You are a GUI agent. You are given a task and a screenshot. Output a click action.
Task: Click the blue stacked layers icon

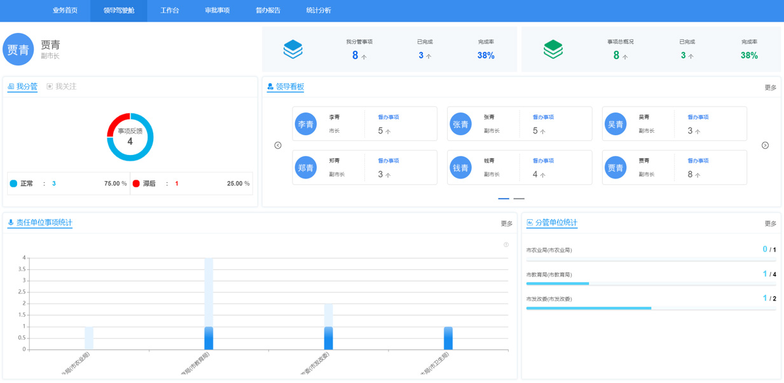(x=292, y=50)
